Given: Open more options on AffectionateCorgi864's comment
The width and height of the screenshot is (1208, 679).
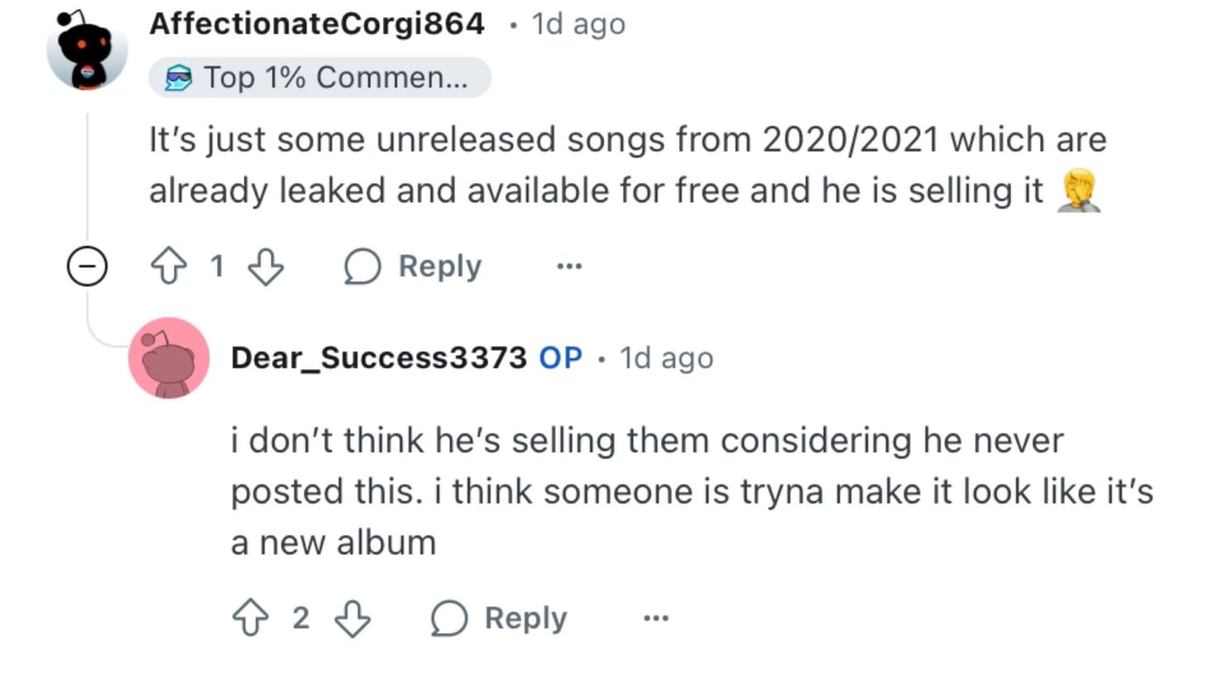Looking at the screenshot, I should click(x=569, y=266).
